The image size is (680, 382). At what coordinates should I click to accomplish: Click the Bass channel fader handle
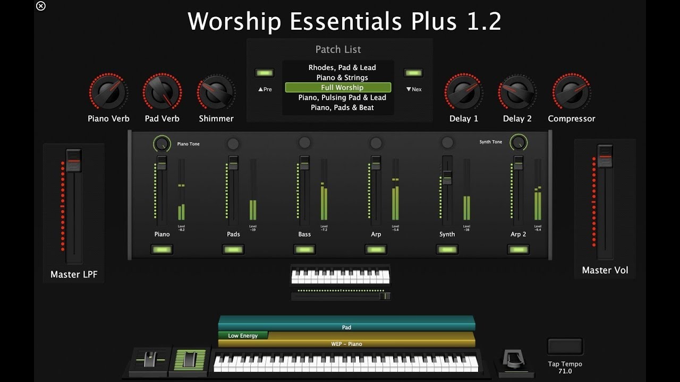(304, 163)
